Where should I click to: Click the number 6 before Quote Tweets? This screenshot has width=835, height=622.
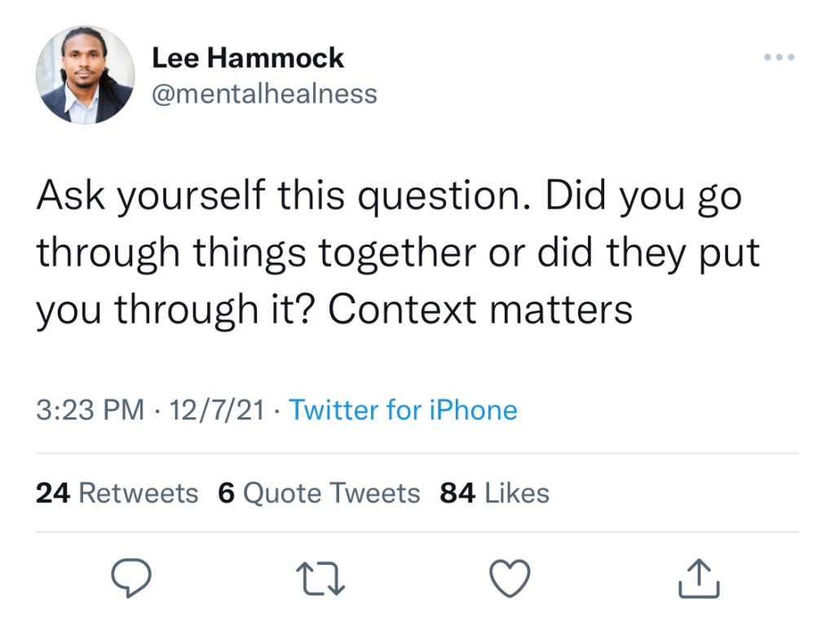(x=227, y=493)
